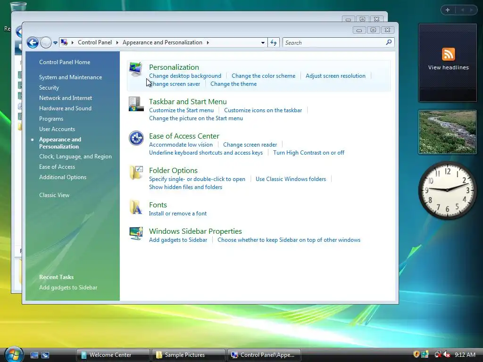The width and height of the screenshot is (483, 362).
Task: Click Change the theme
Action: click(x=233, y=84)
